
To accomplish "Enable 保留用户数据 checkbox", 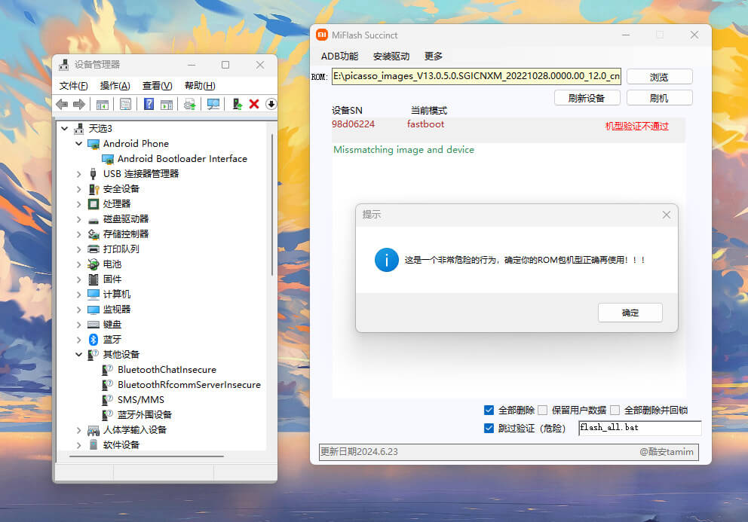I will point(542,411).
